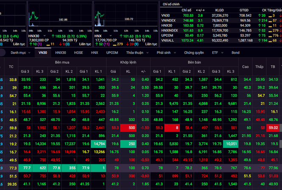Click the VN30 row label in Chỉ số chính

click(x=165, y=15)
